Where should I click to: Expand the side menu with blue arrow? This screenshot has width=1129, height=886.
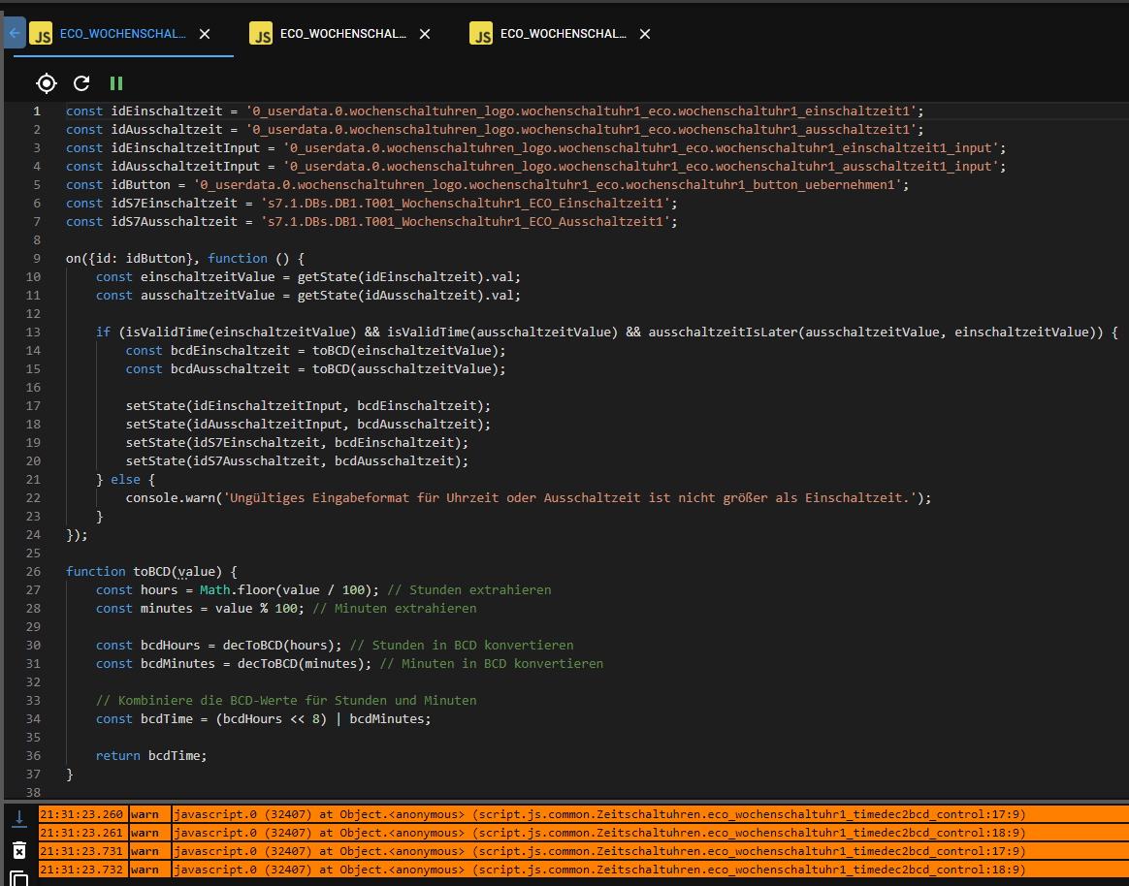(x=14, y=33)
